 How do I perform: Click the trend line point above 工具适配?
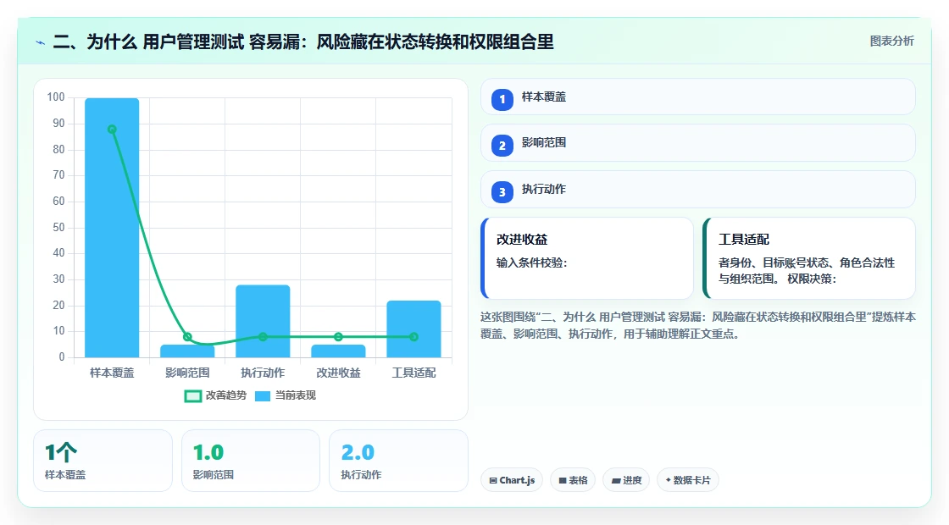[x=414, y=337]
